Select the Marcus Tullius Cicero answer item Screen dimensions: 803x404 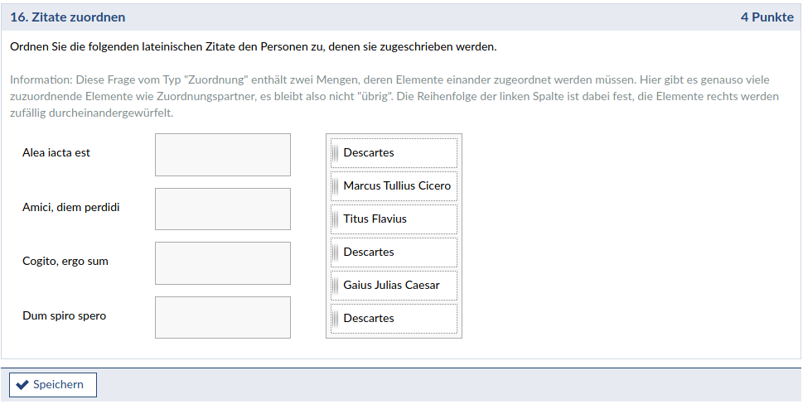[x=397, y=186]
